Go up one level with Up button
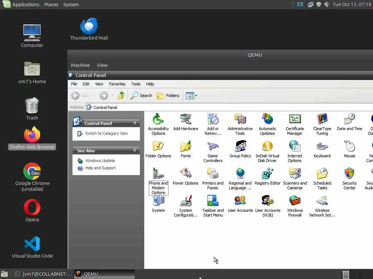 tap(121, 96)
